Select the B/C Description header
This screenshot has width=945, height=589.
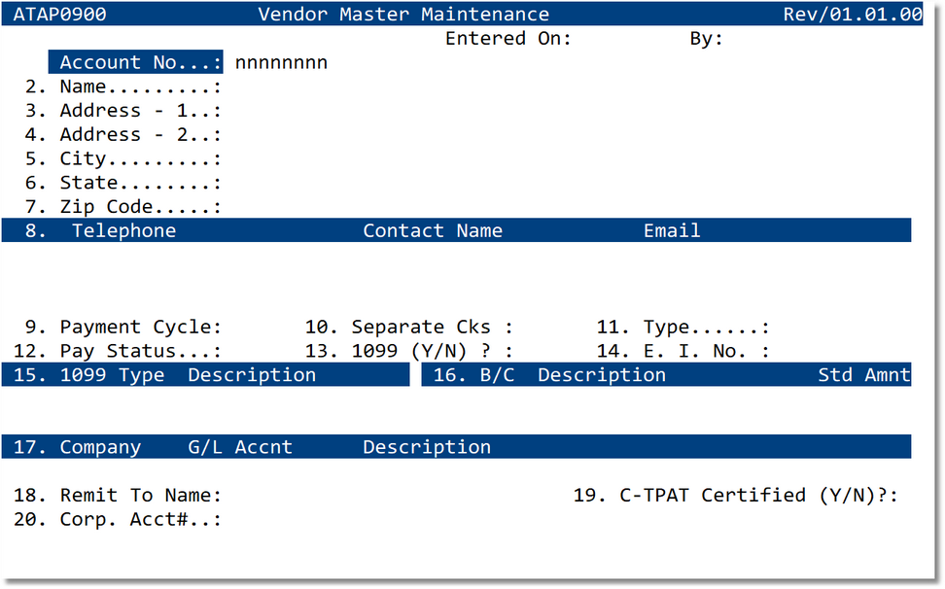click(548, 375)
